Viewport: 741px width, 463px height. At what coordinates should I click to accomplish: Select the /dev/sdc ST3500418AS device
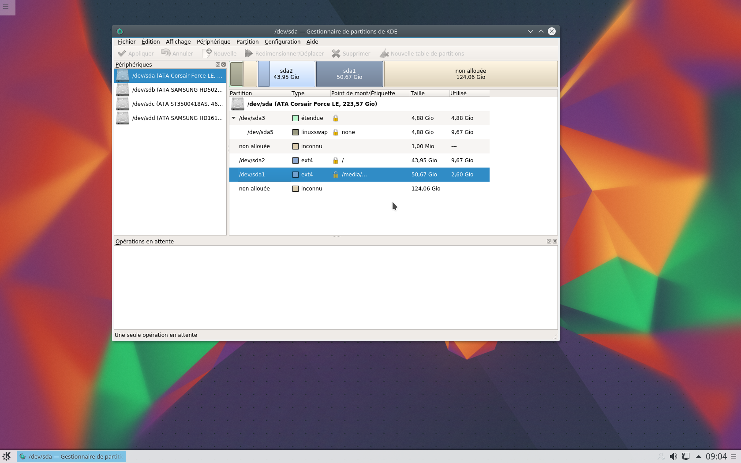(x=170, y=104)
